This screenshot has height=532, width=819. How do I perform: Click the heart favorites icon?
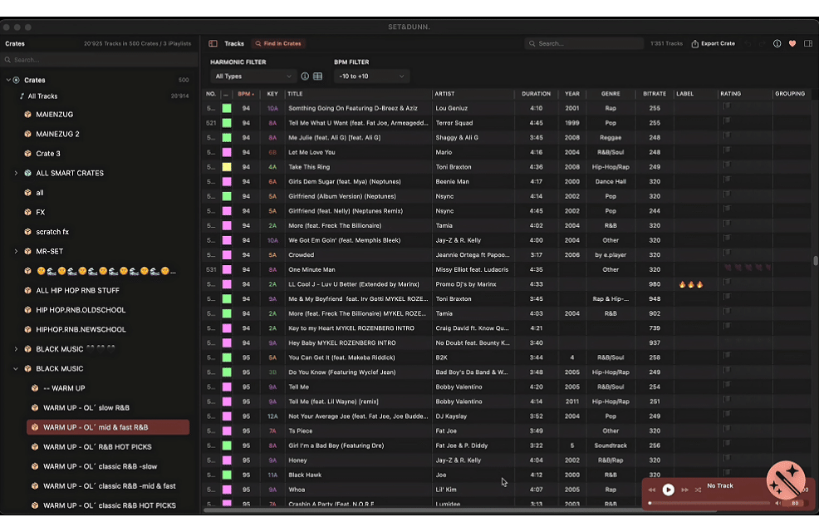pos(792,43)
